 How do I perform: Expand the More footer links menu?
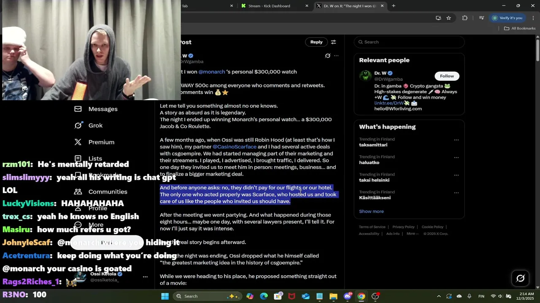pos(413,234)
